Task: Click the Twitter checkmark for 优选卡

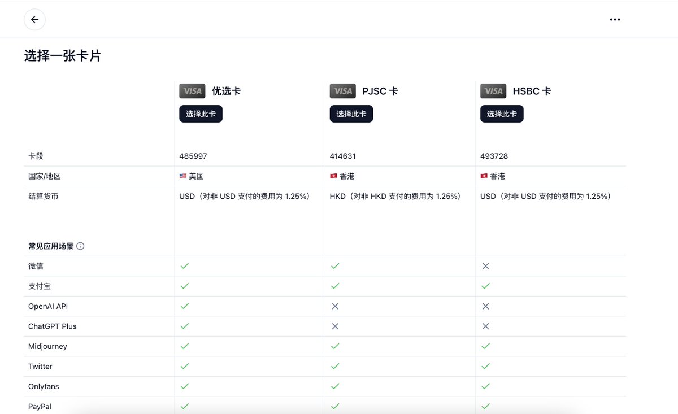Action: click(x=184, y=366)
